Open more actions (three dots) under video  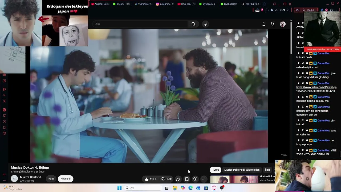(204, 179)
